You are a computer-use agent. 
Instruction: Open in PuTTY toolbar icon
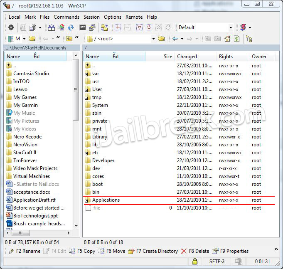(x=92, y=27)
